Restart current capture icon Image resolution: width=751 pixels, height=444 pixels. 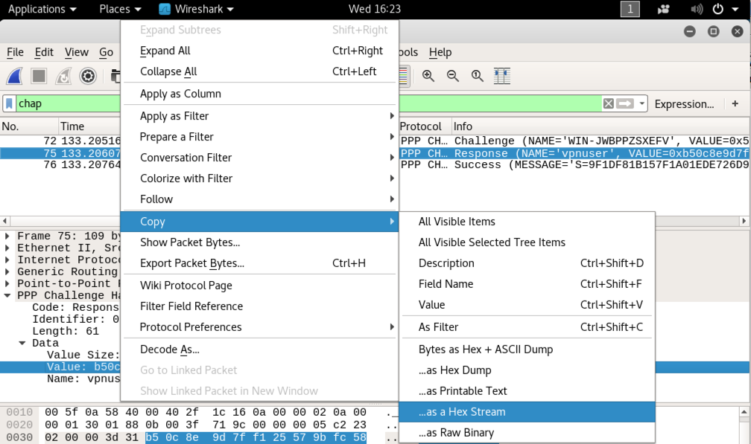pos(63,76)
